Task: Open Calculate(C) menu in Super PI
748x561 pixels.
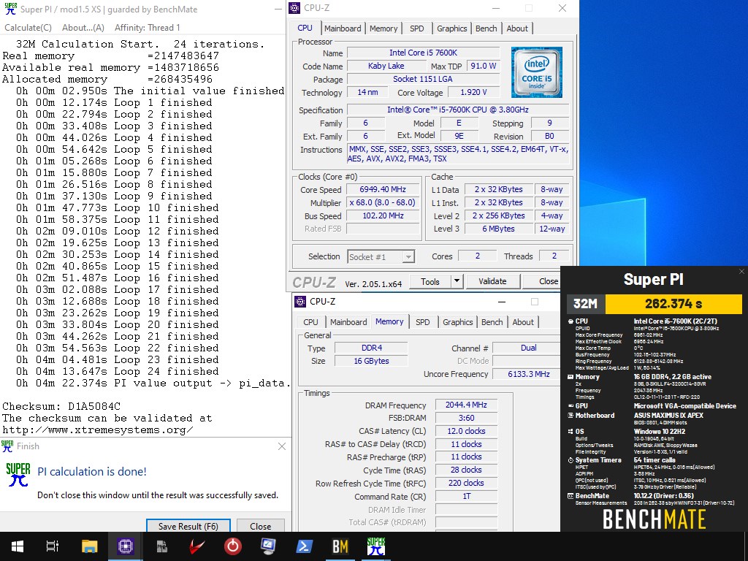Action: point(28,28)
